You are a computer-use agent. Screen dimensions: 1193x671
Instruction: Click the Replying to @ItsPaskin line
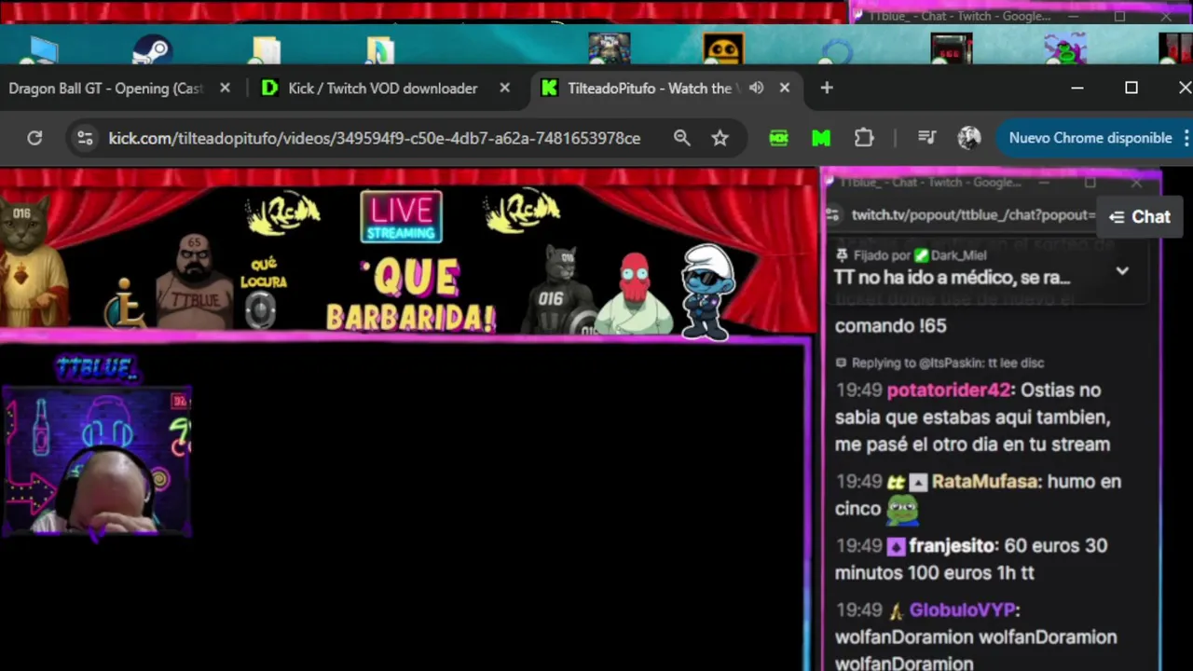coord(939,363)
